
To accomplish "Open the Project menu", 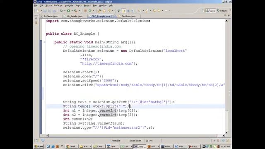I will coord(87,5).
